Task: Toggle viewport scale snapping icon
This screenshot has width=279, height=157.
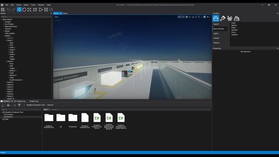Action: pos(199,17)
